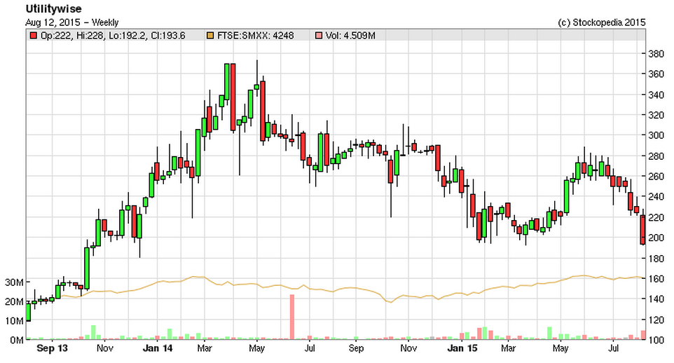Click the 'Jul' label after Jan 15
Screen dimensions: 674x363
pyautogui.click(x=613, y=348)
